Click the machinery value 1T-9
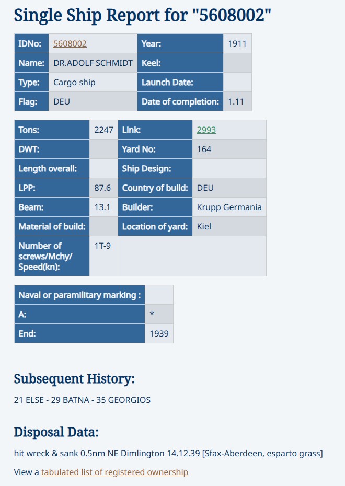 102,246
